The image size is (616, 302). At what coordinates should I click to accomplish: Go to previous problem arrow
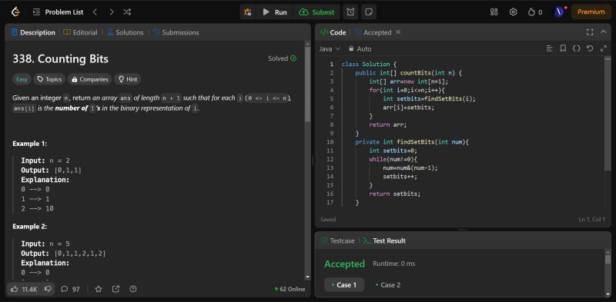(95, 12)
